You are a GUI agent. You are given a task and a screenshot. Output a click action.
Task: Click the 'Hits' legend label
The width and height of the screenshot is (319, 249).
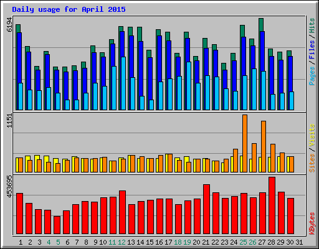[312, 26]
